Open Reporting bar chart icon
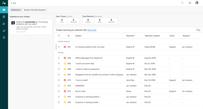Screen dimensions: 203x109 (x=4, y=31)
